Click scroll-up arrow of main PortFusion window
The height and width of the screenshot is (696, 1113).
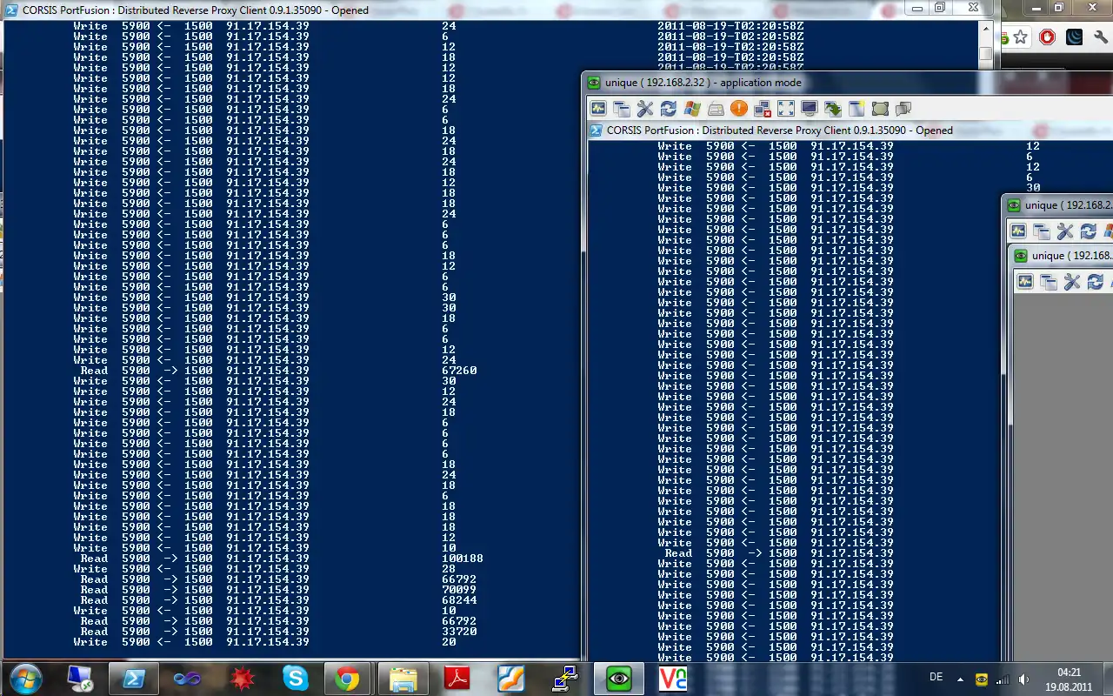point(985,28)
